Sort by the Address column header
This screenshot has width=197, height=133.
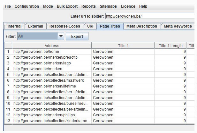pyautogui.click(x=52, y=46)
